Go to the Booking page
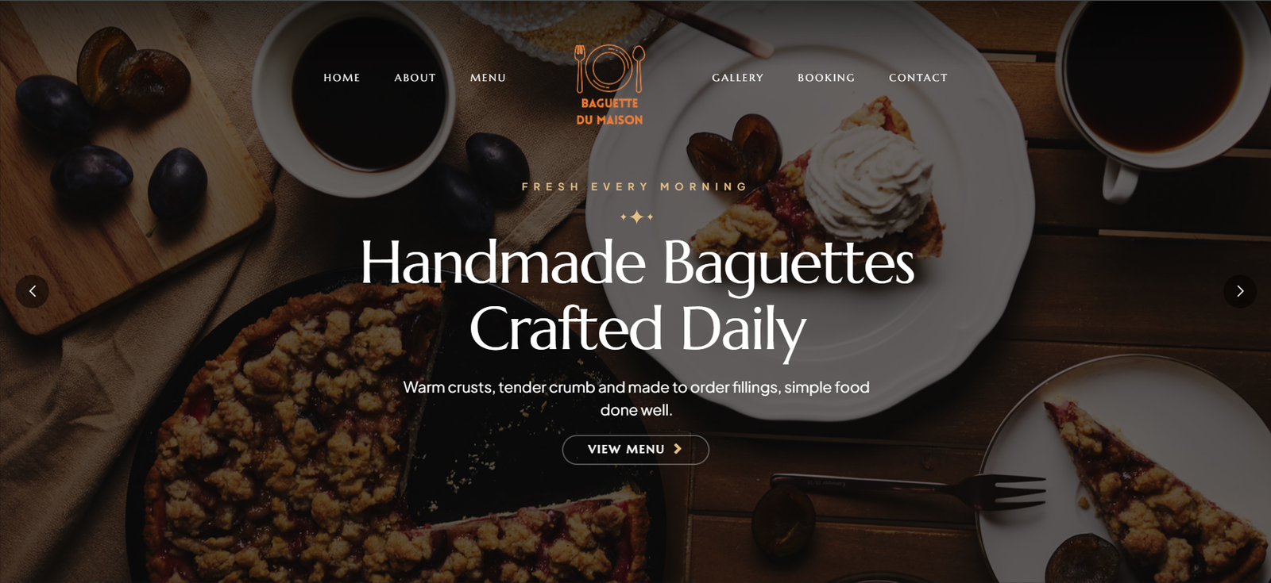The height and width of the screenshot is (583, 1271). point(826,78)
